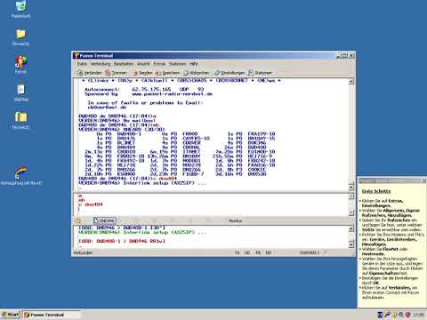Click the Verbinden toolbar button
This screenshot has height=320, width=427.
89,73
